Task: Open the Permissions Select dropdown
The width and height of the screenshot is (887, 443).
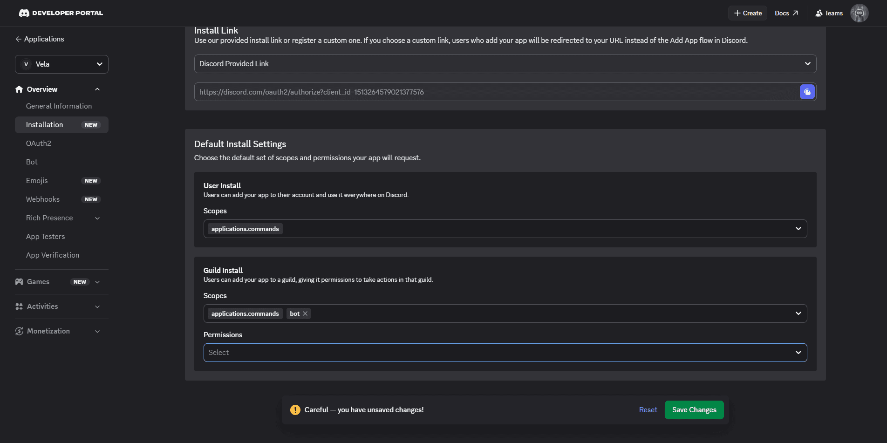Action: click(505, 353)
